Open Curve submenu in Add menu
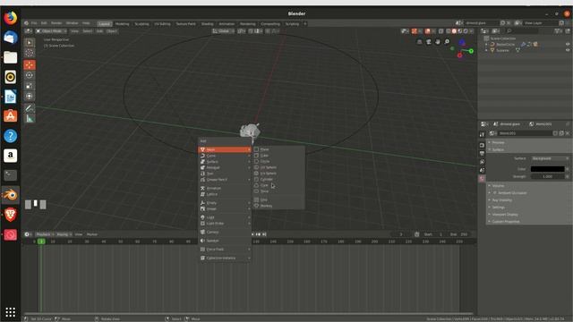Image resolution: width=573 pixels, height=322 pixels. point(225,156)
